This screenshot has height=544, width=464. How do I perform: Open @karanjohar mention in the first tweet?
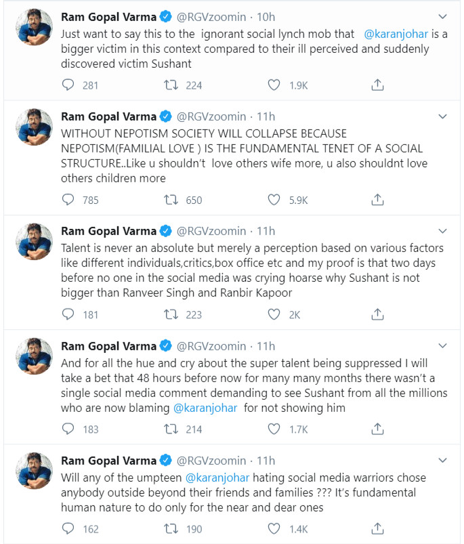click(396, 34)
